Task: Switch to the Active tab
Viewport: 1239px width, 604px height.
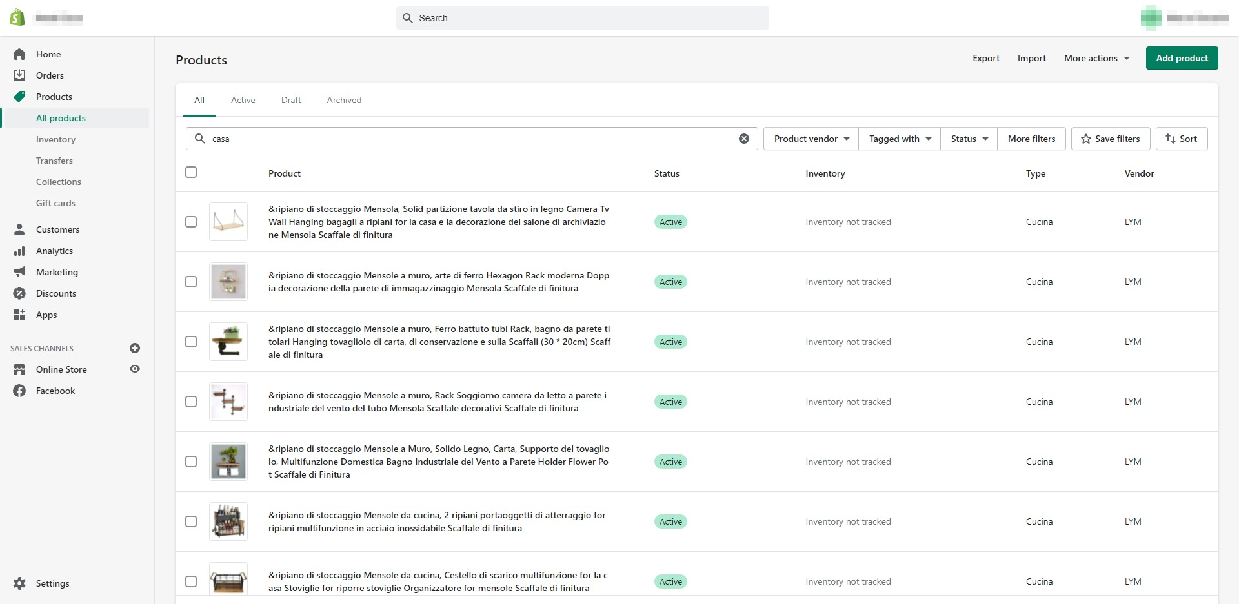Action: (243, 100)
